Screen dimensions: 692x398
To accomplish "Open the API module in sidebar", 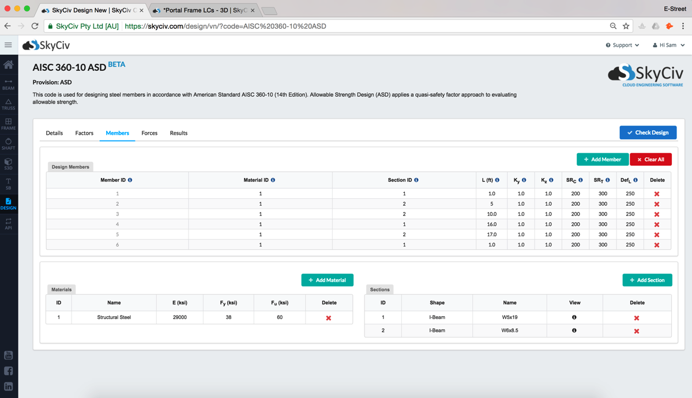I will point(9,224).
